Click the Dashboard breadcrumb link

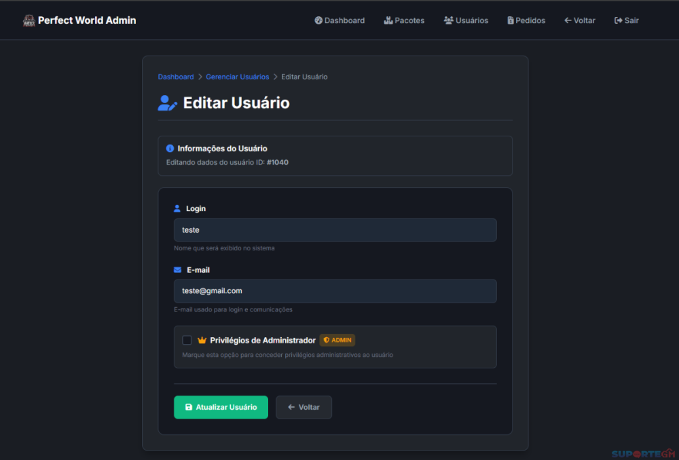click(x=176, y=77)
